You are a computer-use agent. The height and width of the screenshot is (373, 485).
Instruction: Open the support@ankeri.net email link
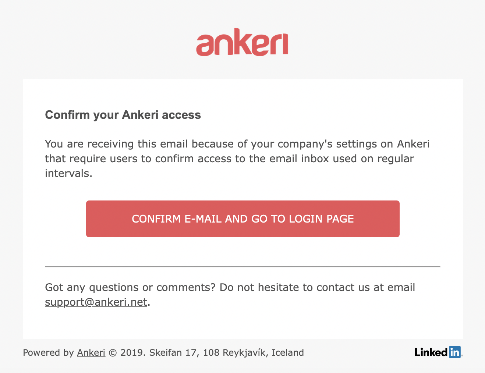click(96, 302)
